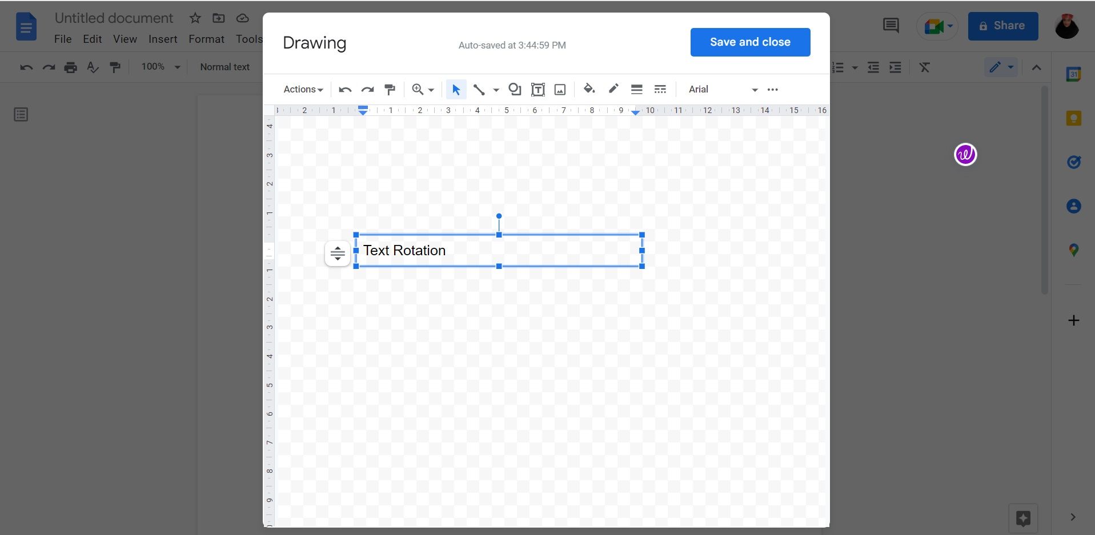Viewport: 1095px width, 535px height.
Task: Click Increase indent icon
Action: click(x=895, y=67)
